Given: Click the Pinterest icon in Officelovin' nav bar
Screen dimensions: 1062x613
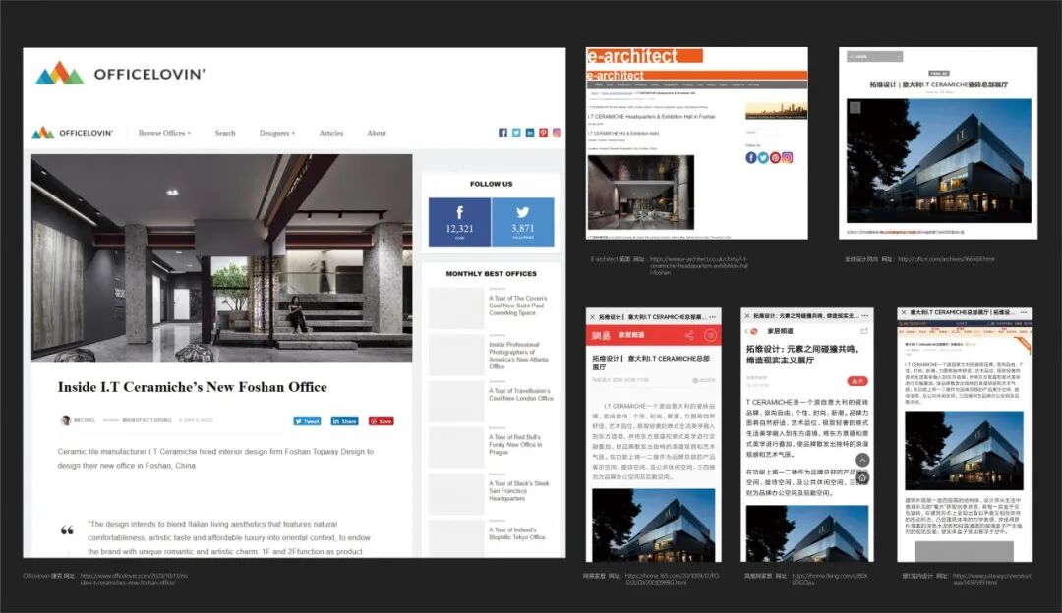Looking at the screenshot, I should [543, 133].
